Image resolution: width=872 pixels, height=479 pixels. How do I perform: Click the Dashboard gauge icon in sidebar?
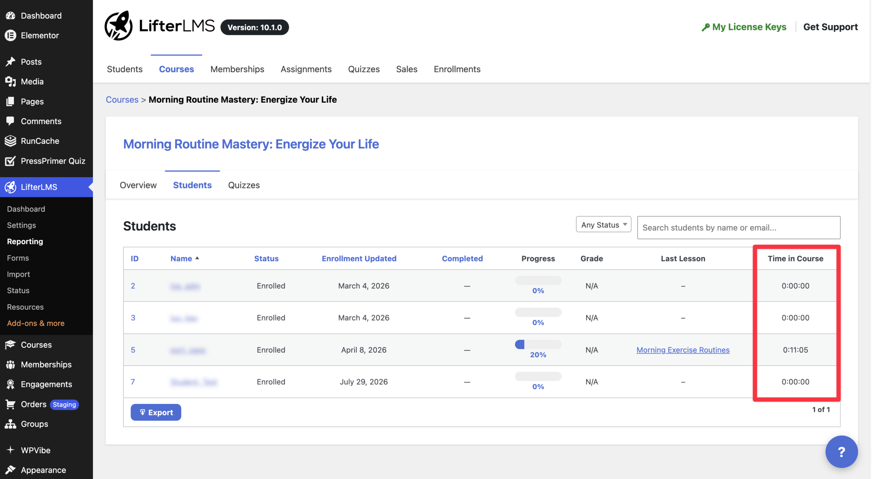click(11, 16)
